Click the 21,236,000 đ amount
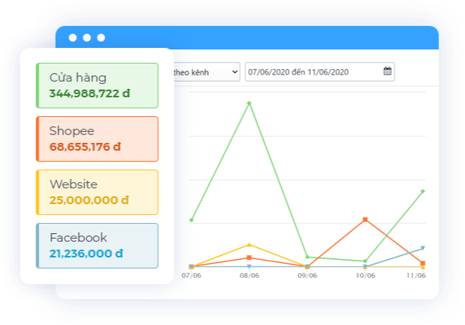Viewport: 465px width, 325px height. click(x=86, y=254)
